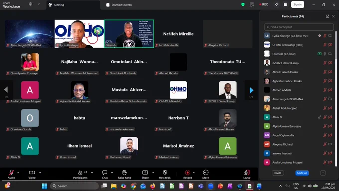Open the three-dot menu beside Mute all

pyautogui.click(x=323, y=173)
